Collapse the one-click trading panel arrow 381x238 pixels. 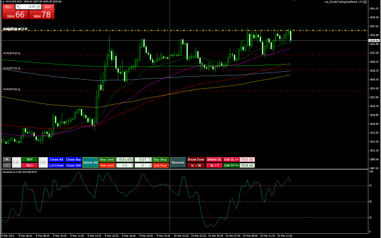coord(3,1)
